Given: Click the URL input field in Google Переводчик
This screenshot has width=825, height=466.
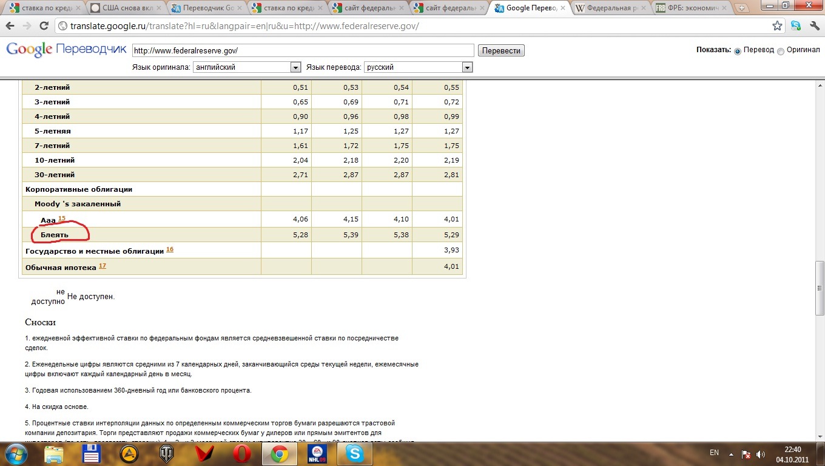Looking at the screenshot, I should point(302,51).
